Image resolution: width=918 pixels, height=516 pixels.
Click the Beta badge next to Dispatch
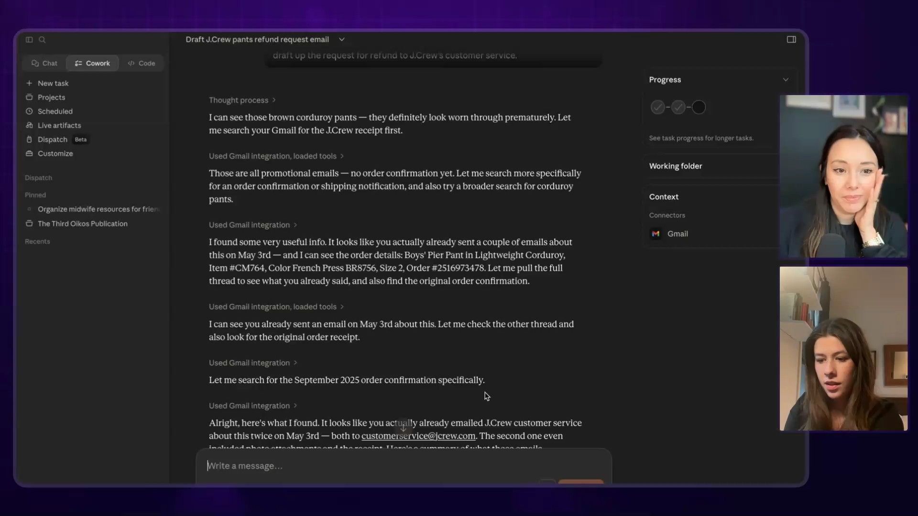pyautogui.click(x=81, y=140)
